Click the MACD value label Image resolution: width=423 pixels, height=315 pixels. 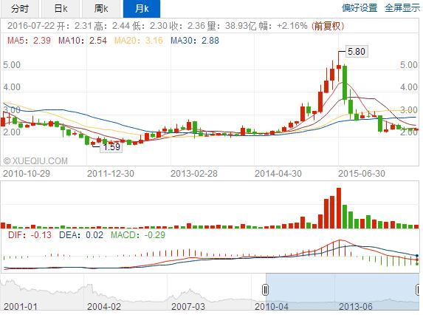138,234
